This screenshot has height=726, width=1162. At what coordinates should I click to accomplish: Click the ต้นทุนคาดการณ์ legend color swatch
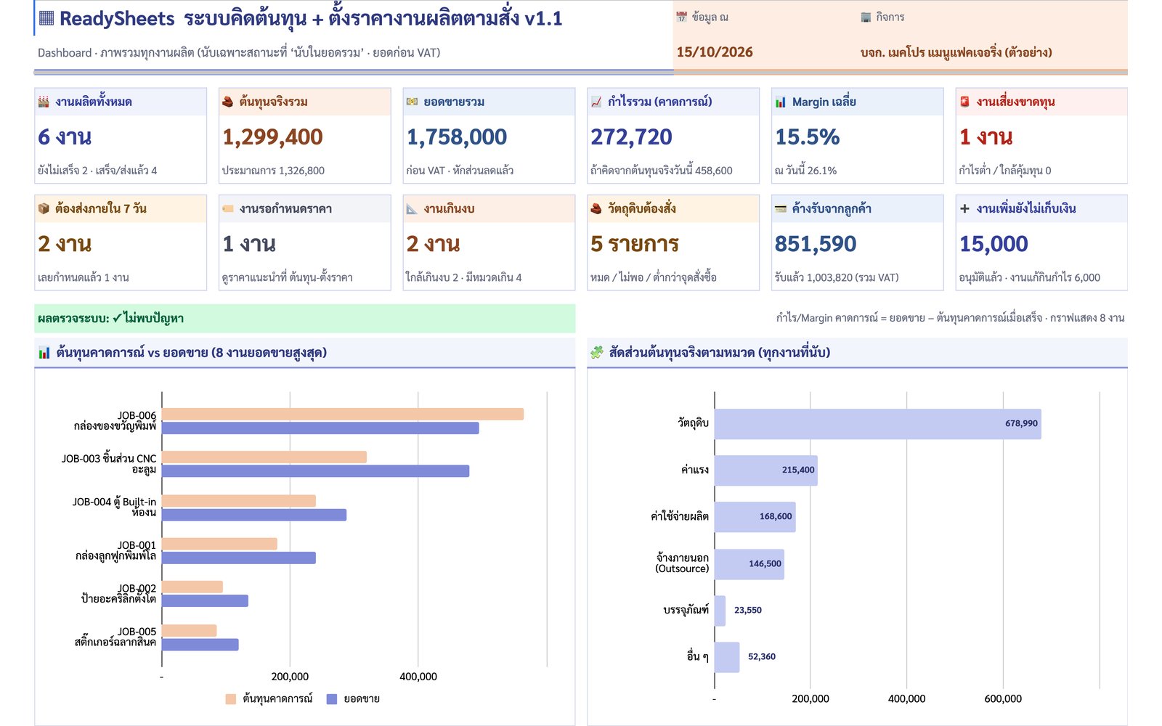230,699
